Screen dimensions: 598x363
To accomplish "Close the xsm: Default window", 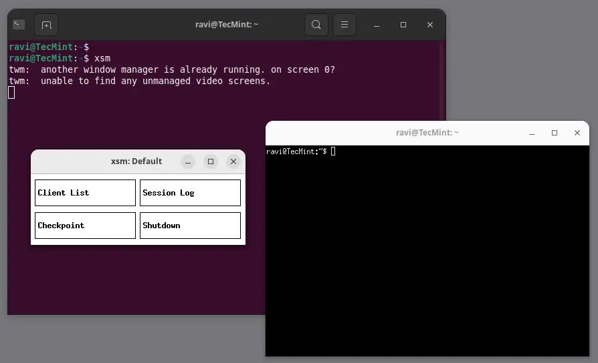I will pyautogui.click(x=233, y=161).
